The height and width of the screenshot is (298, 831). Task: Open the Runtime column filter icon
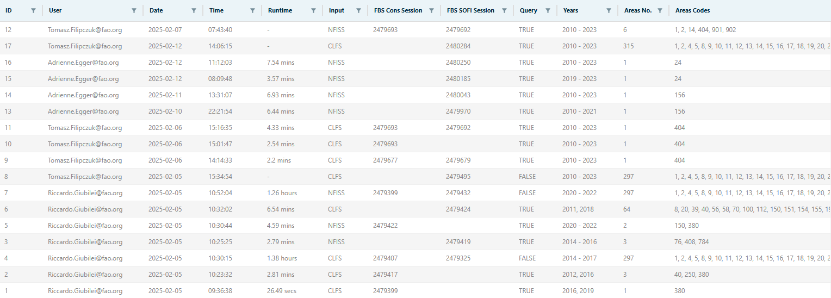pyautogui.click(x=314, y=10)
